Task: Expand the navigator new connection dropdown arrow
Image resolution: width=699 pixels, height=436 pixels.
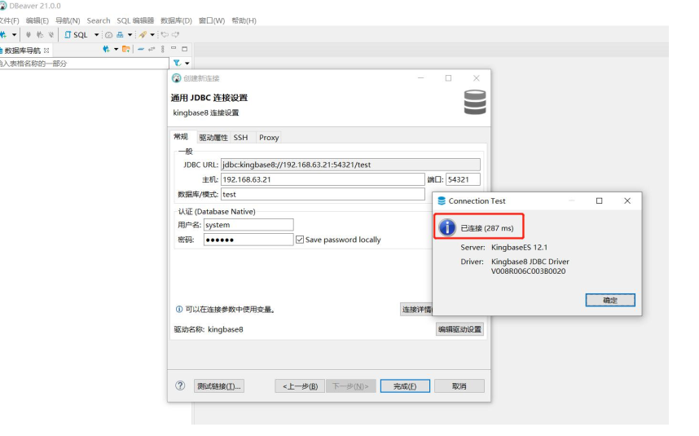Action: (116, 49)
